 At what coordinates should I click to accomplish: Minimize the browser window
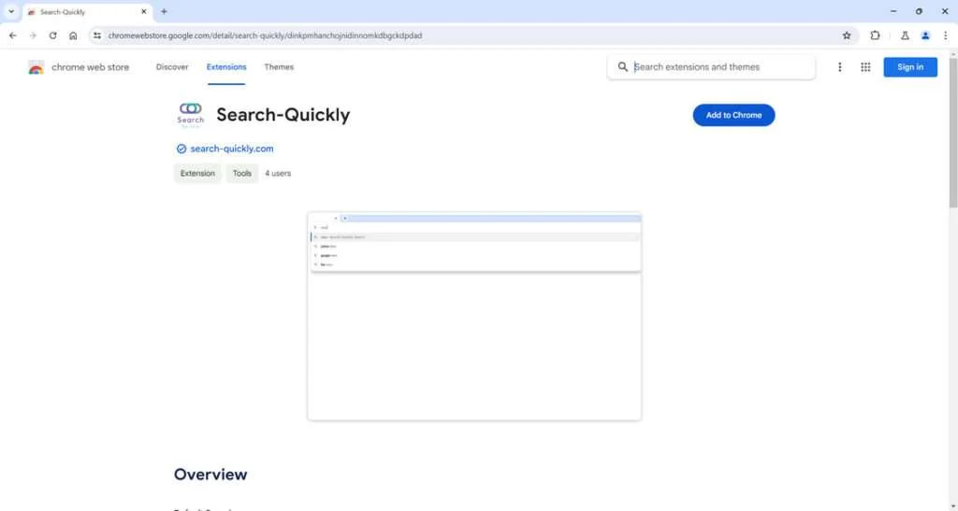click(893, 11)
